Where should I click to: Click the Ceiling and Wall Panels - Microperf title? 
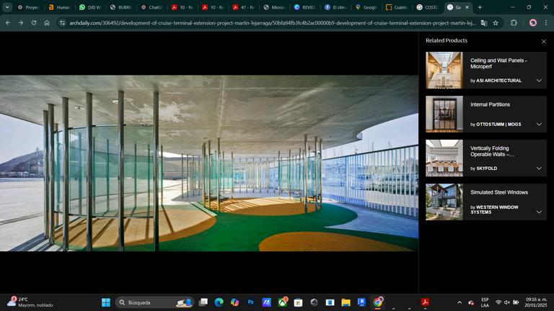click(x=498, y=63)
